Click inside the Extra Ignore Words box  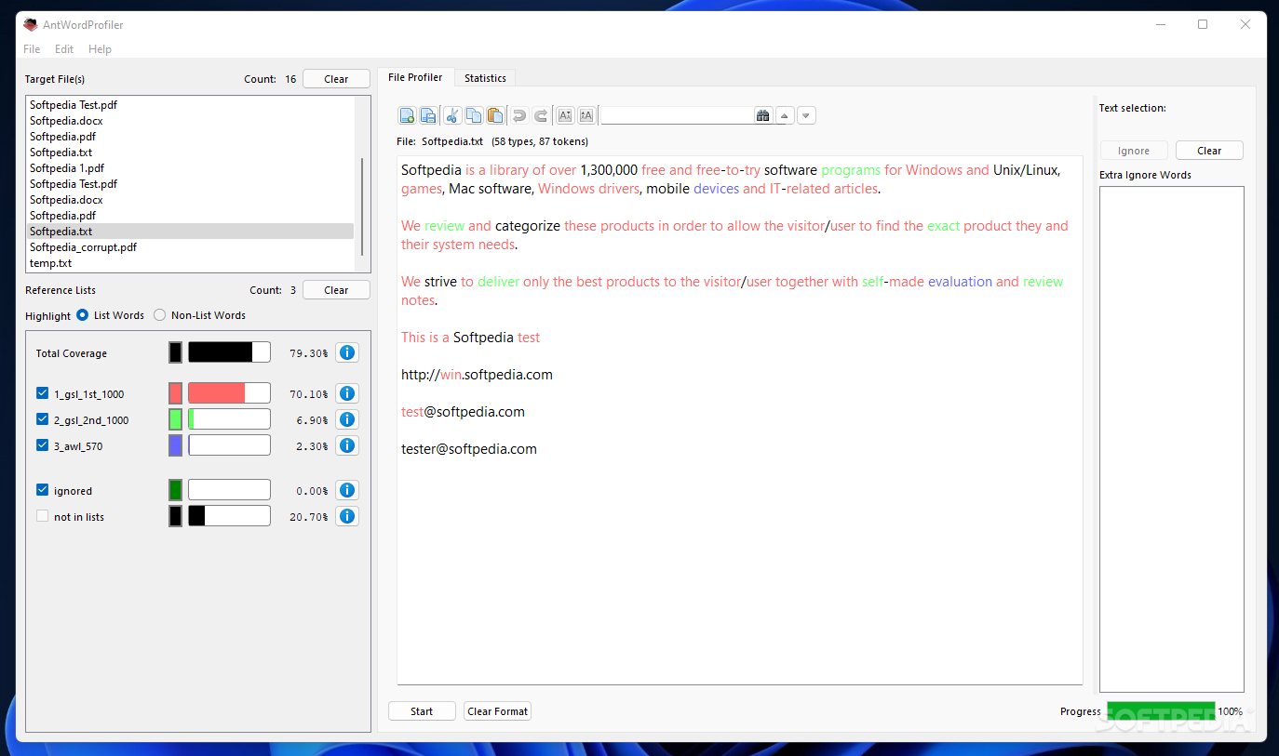[x=1172, y=439]
